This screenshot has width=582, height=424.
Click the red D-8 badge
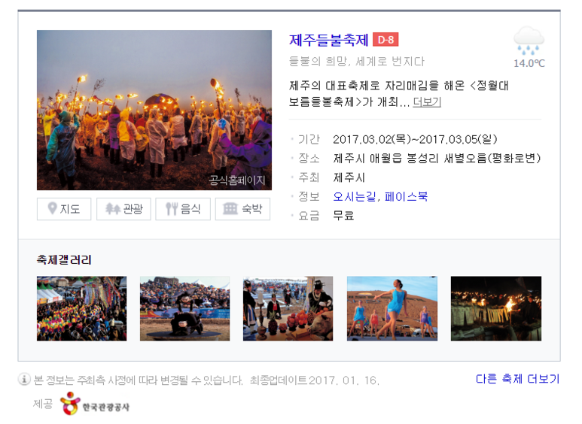tap(385, 40)
